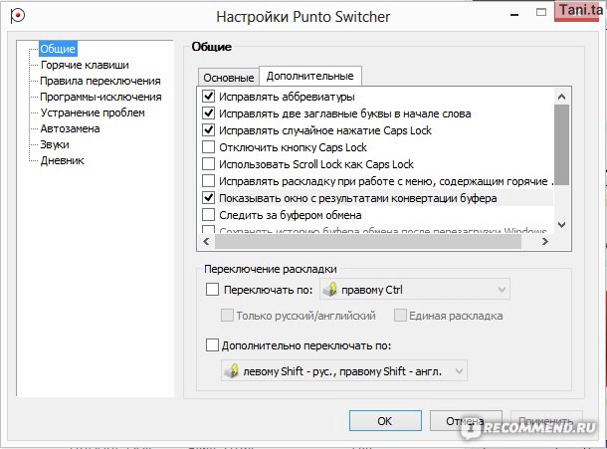Uncheck Исправлять две заглавные буквы option
This screenshot has height=449, width=607.
click(x=208, y=113)
